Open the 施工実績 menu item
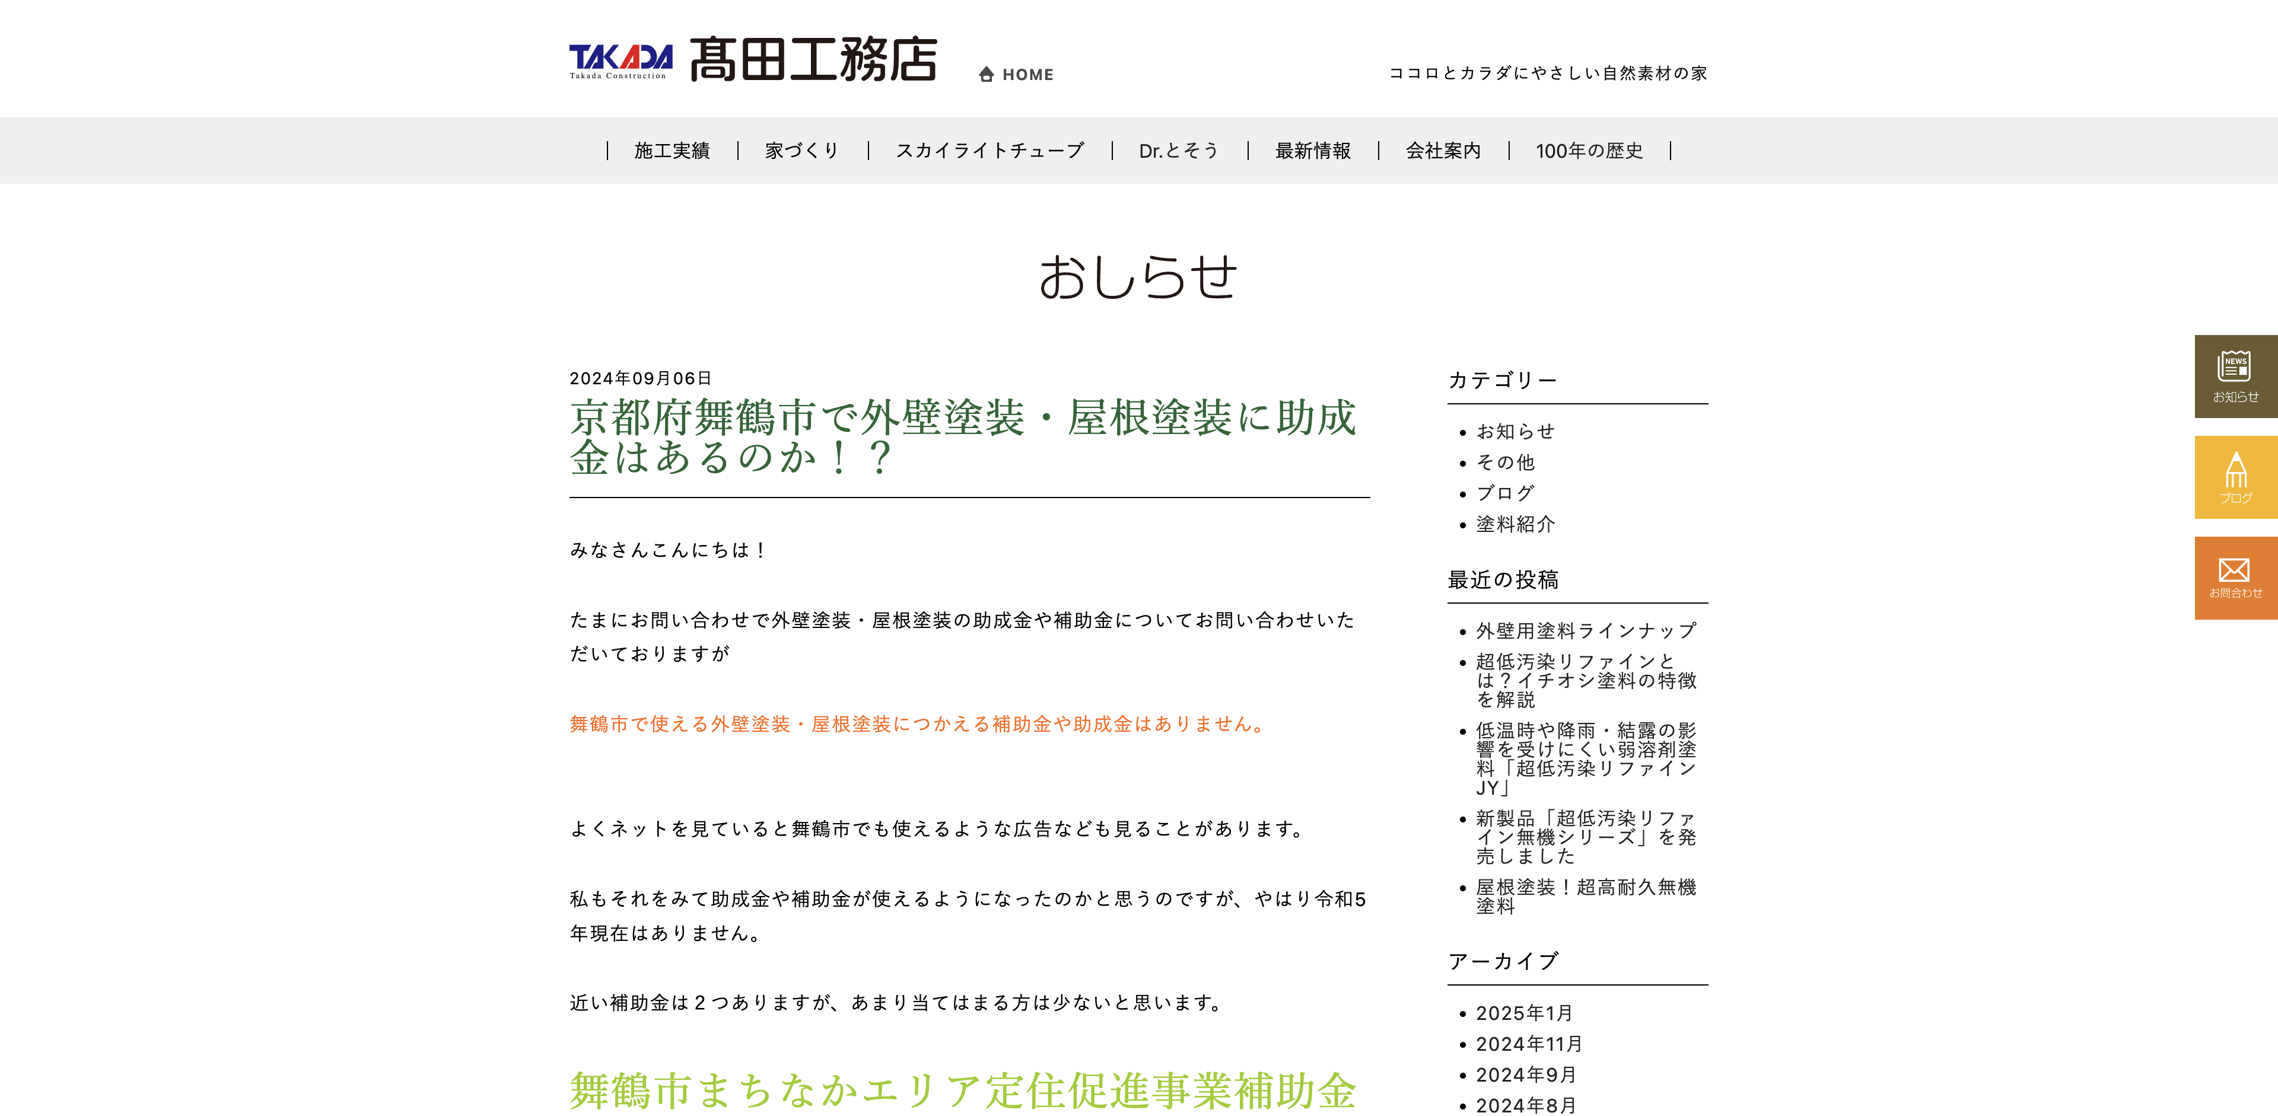Image resolution: width=2278 pixels, height=1116 pixels. [x=672, y=151]
